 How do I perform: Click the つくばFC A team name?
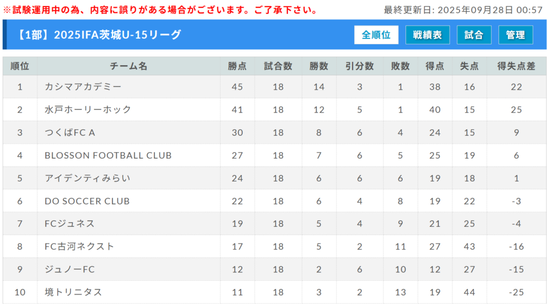(x=70, y=132)
